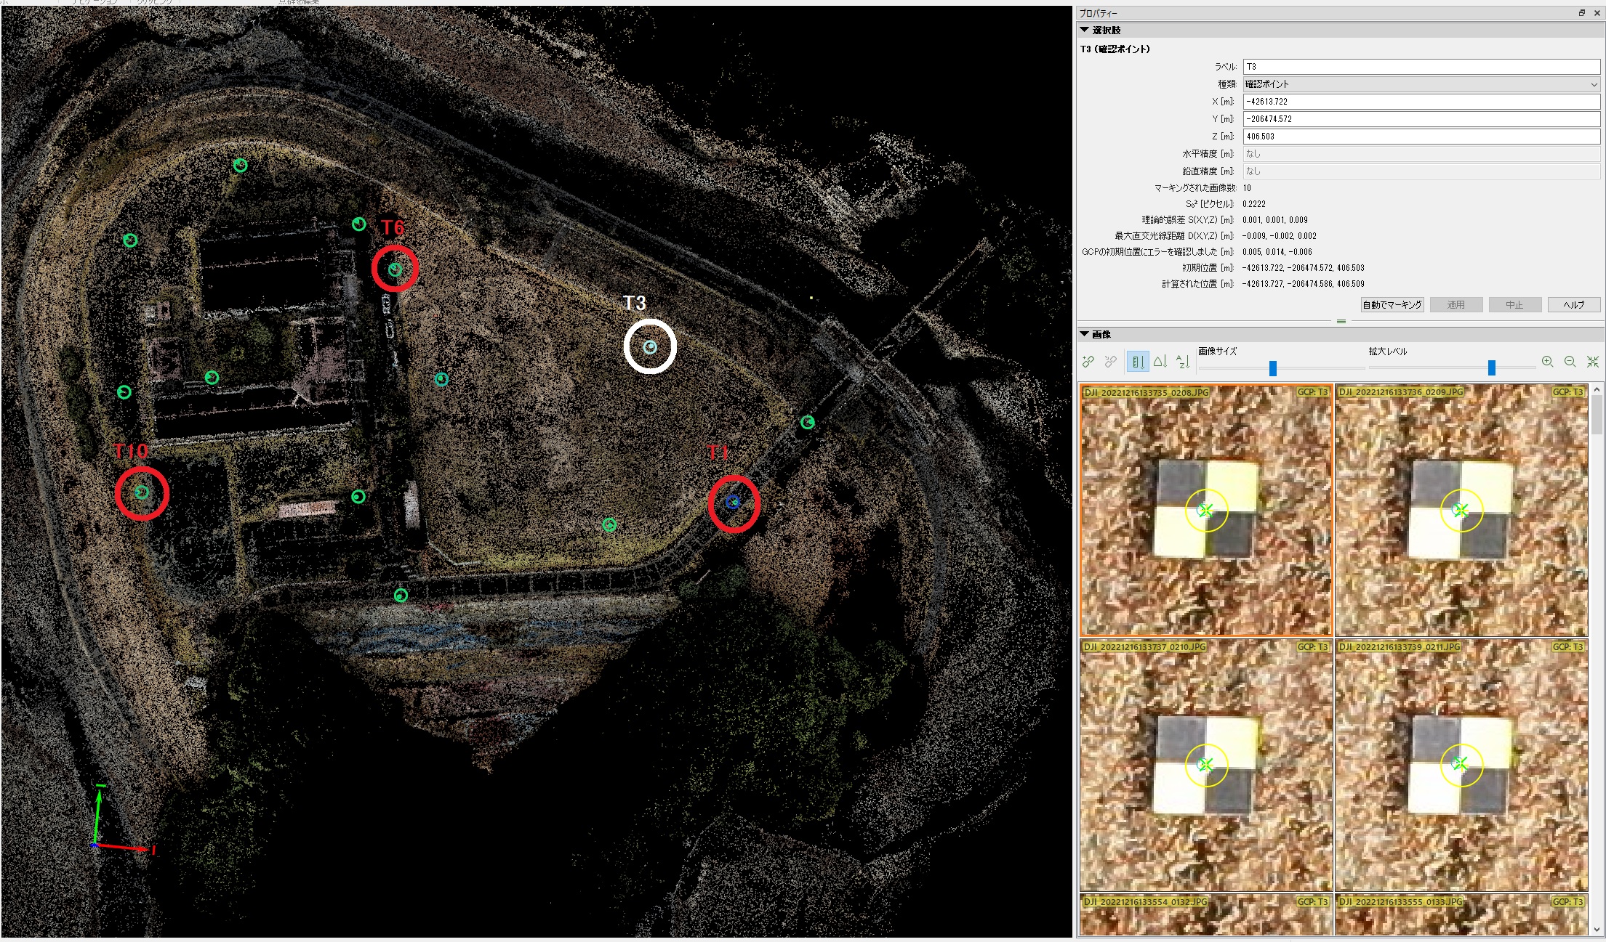Click the connect-link icon in the image toolbar
The width and height of the screenshot is (1606, 942).
coord(1088,362)
